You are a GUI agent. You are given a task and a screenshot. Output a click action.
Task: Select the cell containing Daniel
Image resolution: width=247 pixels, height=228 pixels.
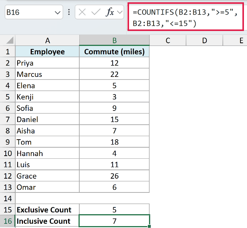pos(47,119)
